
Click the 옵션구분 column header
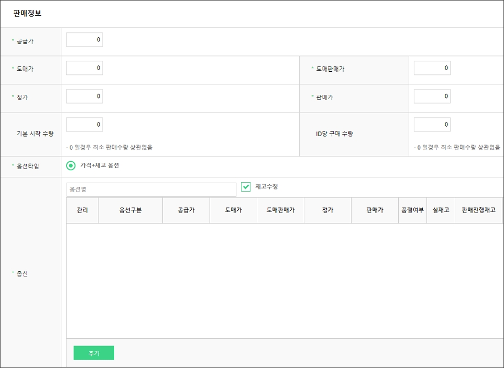click(x=130, y=210)
